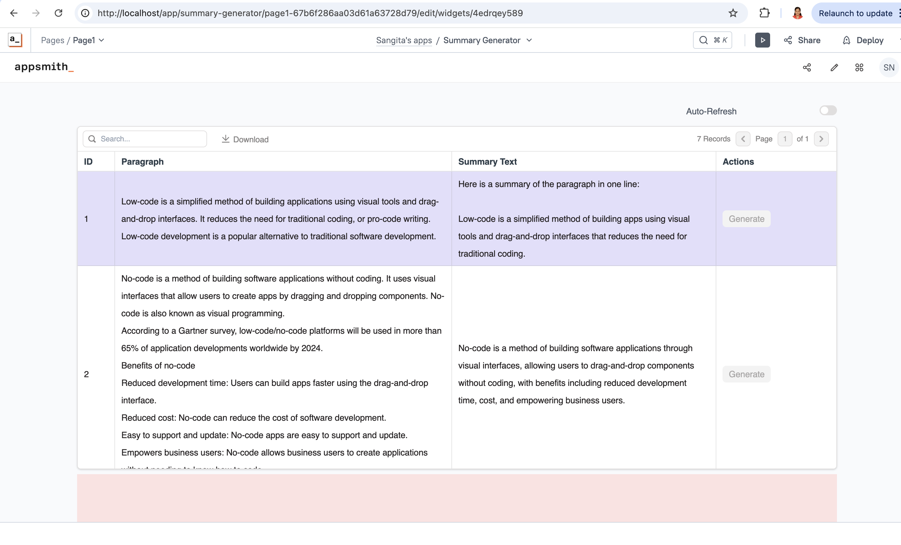Image resolution: width=901 pixels, height=545 pixels.
Task: Click the preview mode play icon
Action: pos(762,40)
